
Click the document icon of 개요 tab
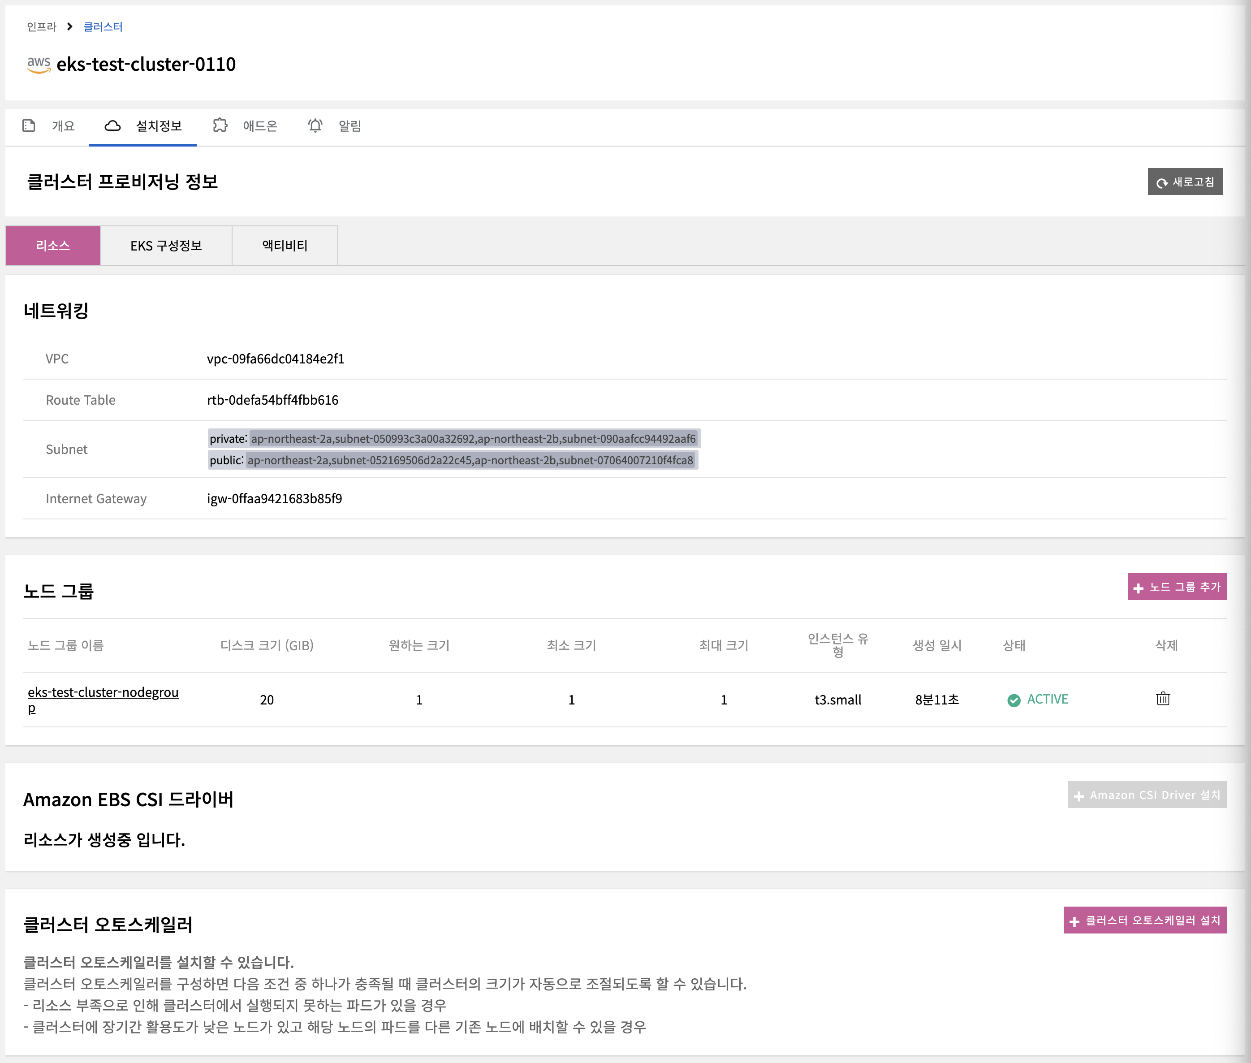(x=28, y=125)
